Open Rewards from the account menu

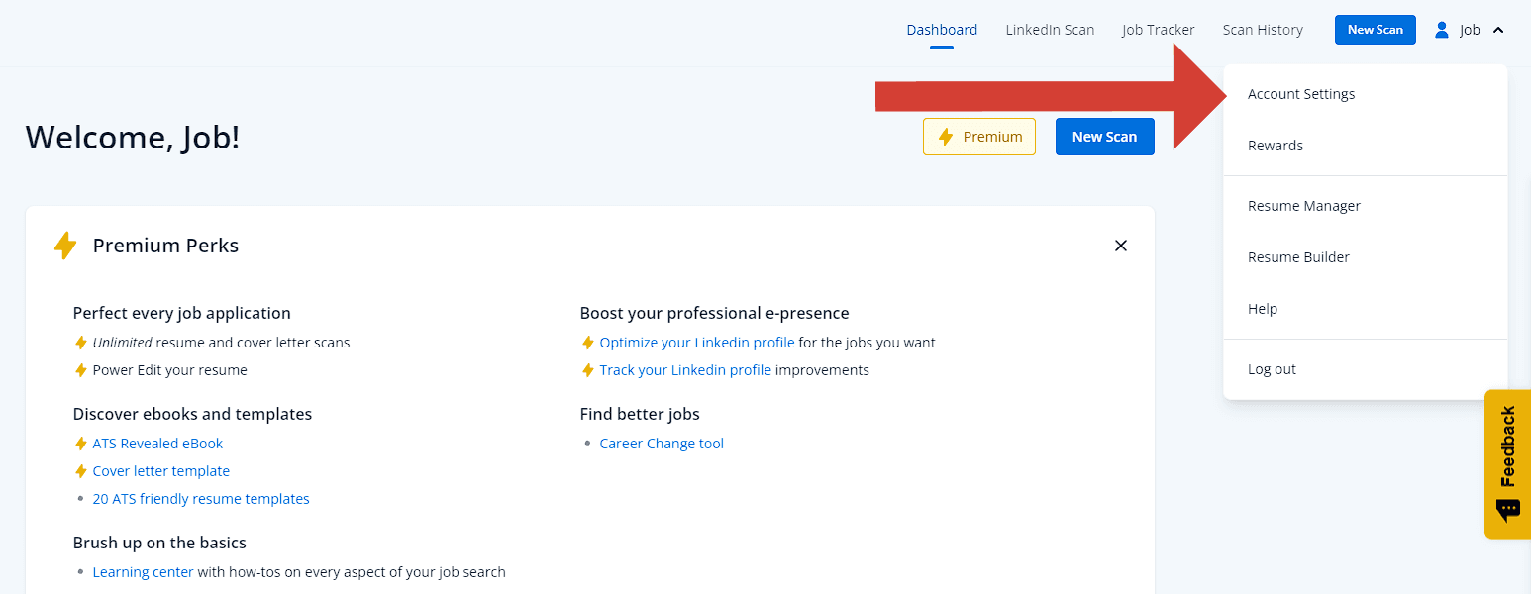[x=1275, y=146]
